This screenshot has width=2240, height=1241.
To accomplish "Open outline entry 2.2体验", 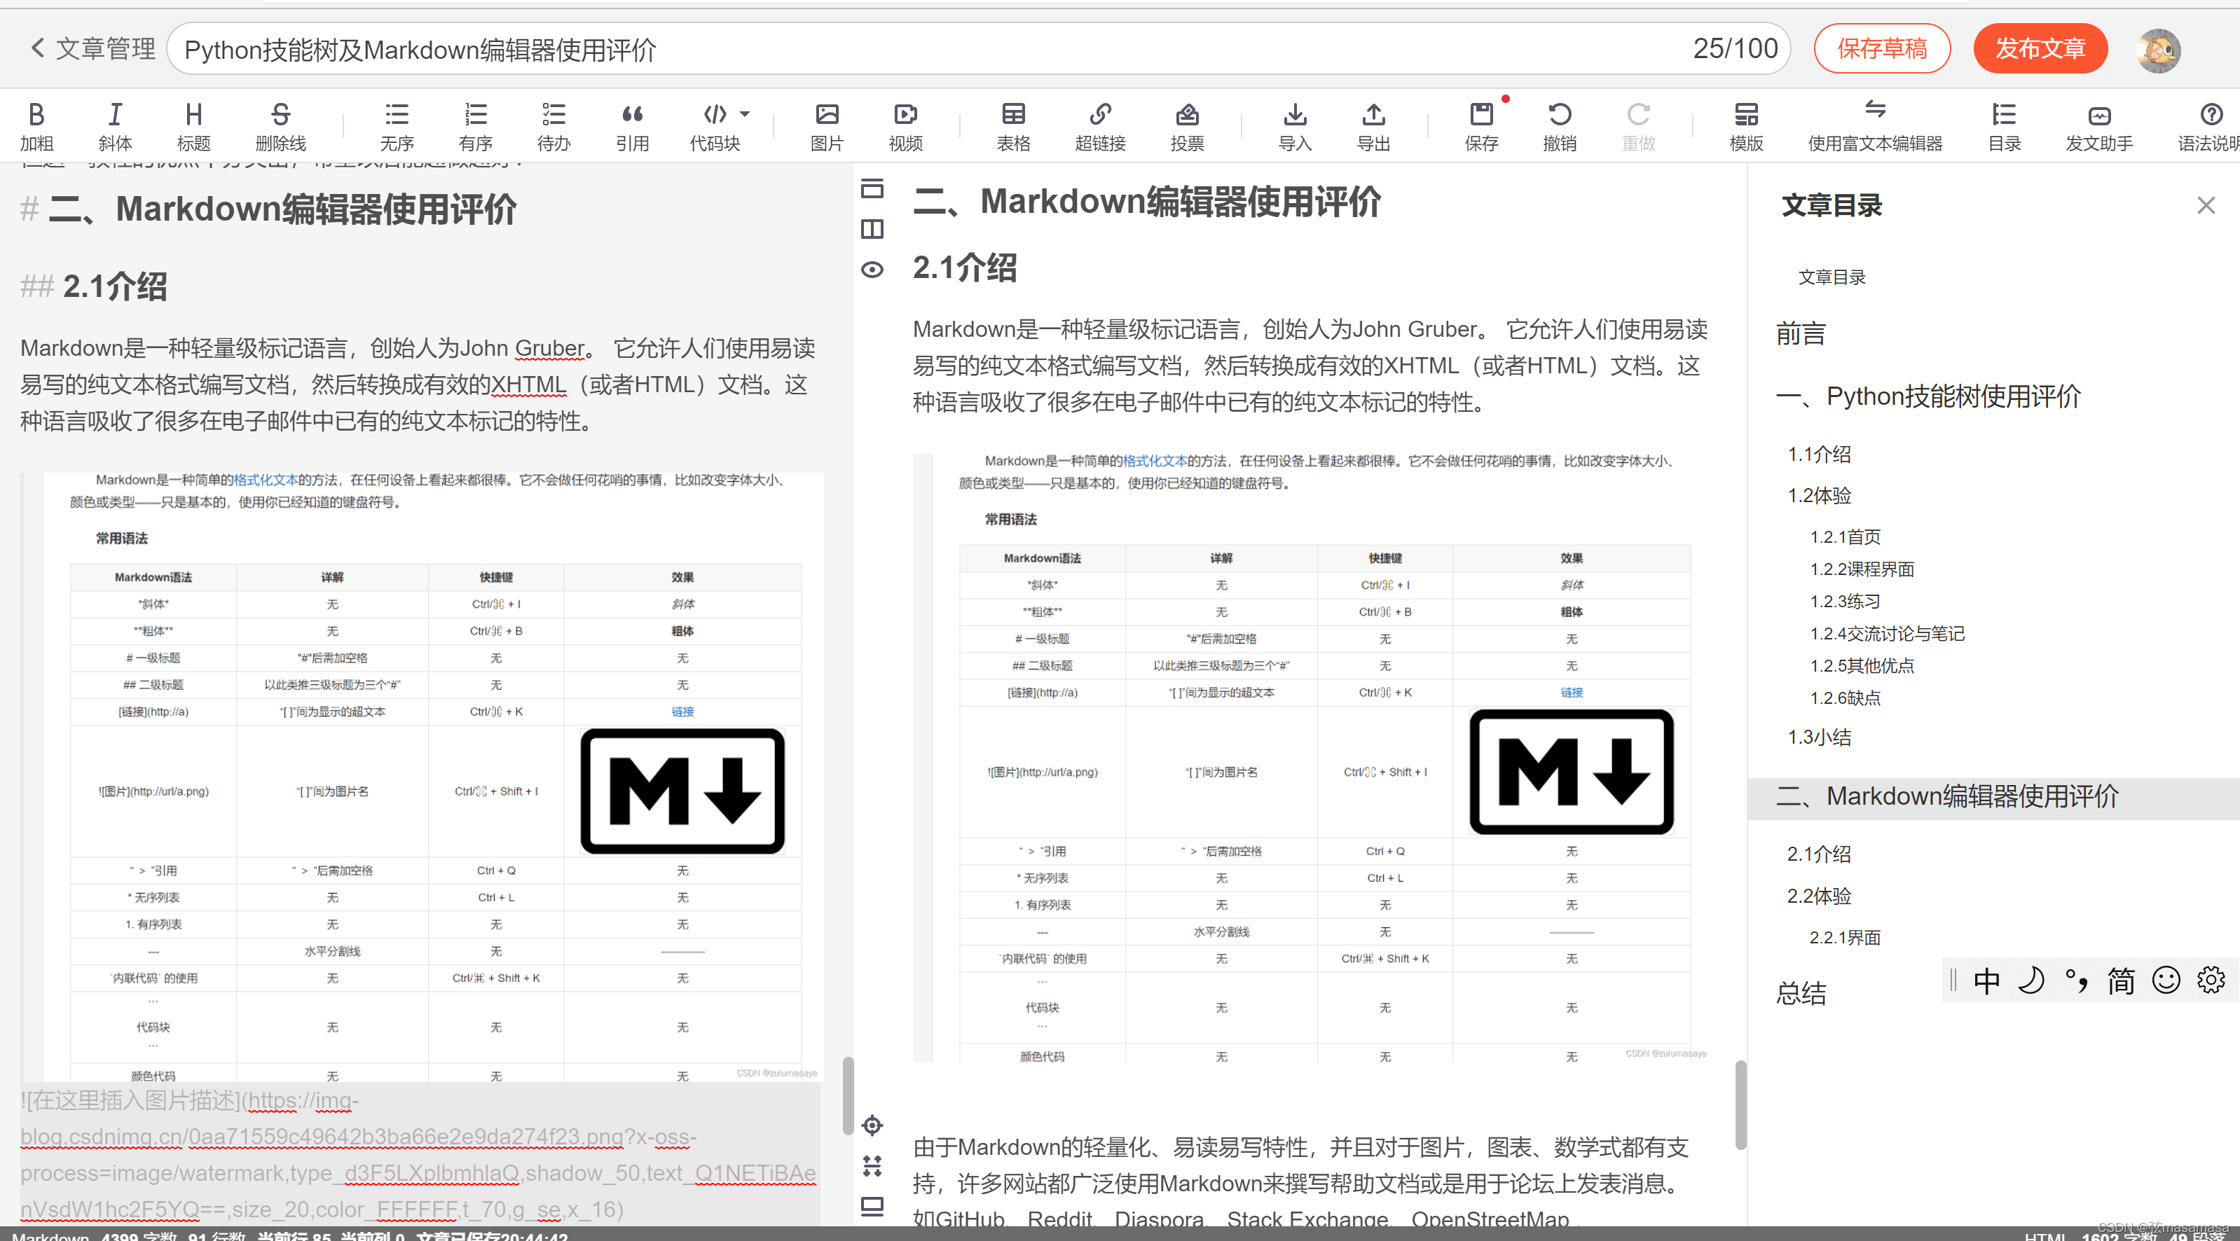I will pyautogui.click(x=1819, y=896).
